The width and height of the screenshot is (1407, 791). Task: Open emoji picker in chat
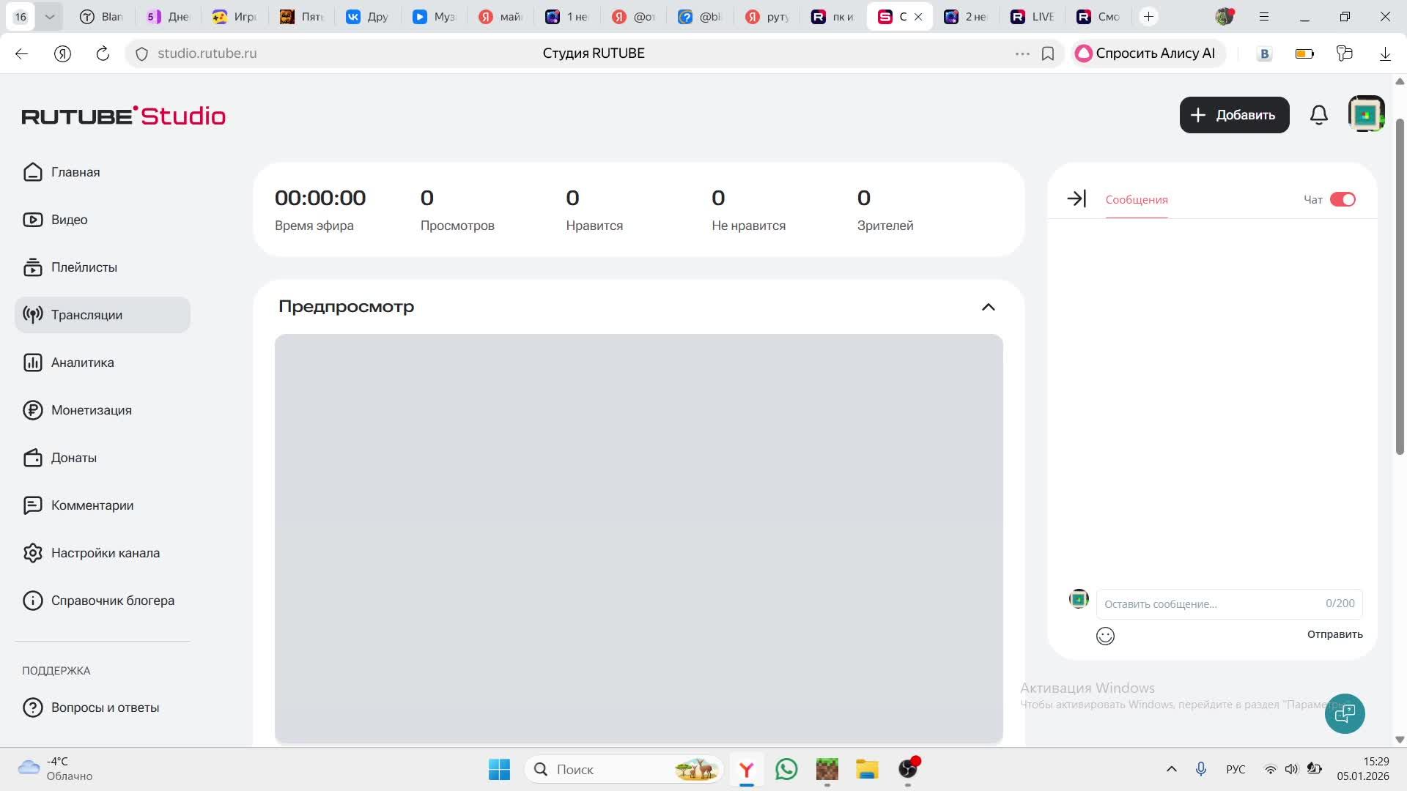[1105, 636]
